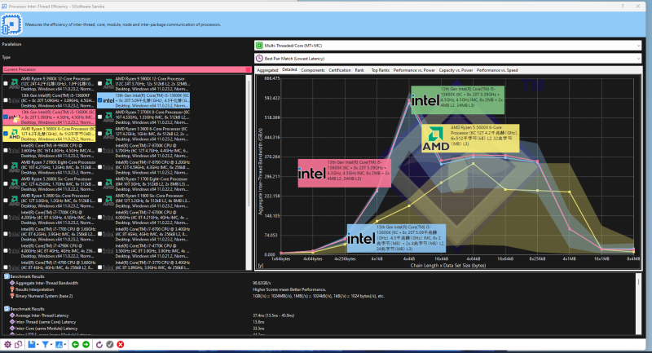Check the Intel i5-13600KF checkbox

pos(6,100)
